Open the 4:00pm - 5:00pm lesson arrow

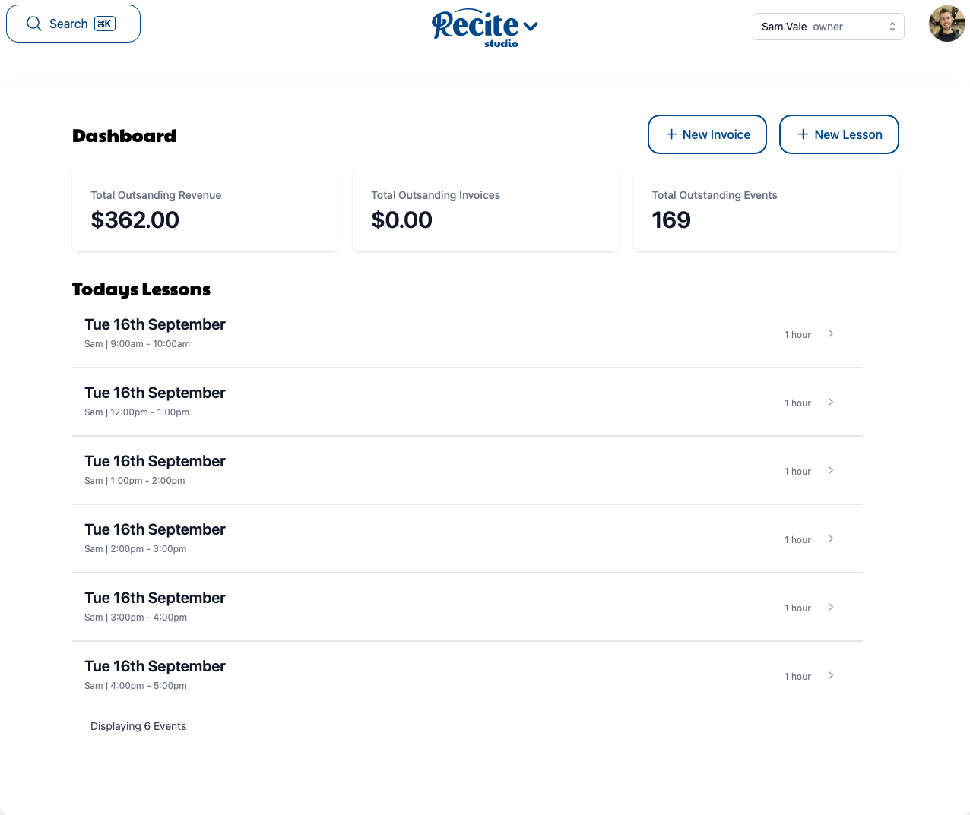click(x=831, y=675)
